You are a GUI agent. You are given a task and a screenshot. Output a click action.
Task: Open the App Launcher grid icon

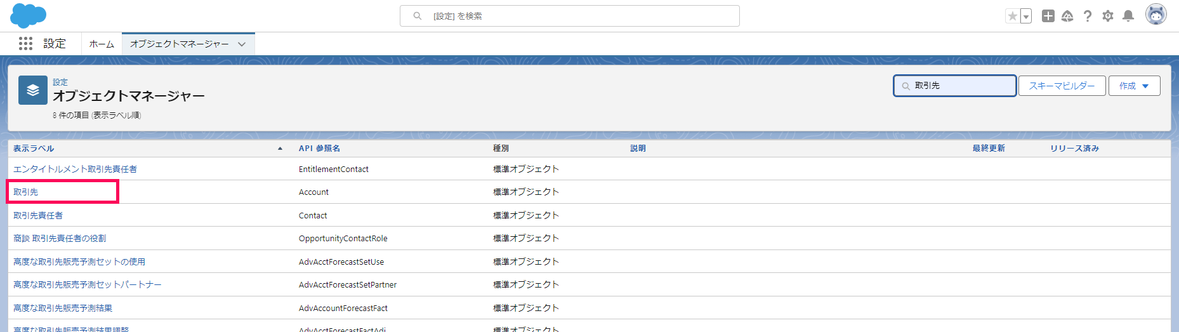25,43
